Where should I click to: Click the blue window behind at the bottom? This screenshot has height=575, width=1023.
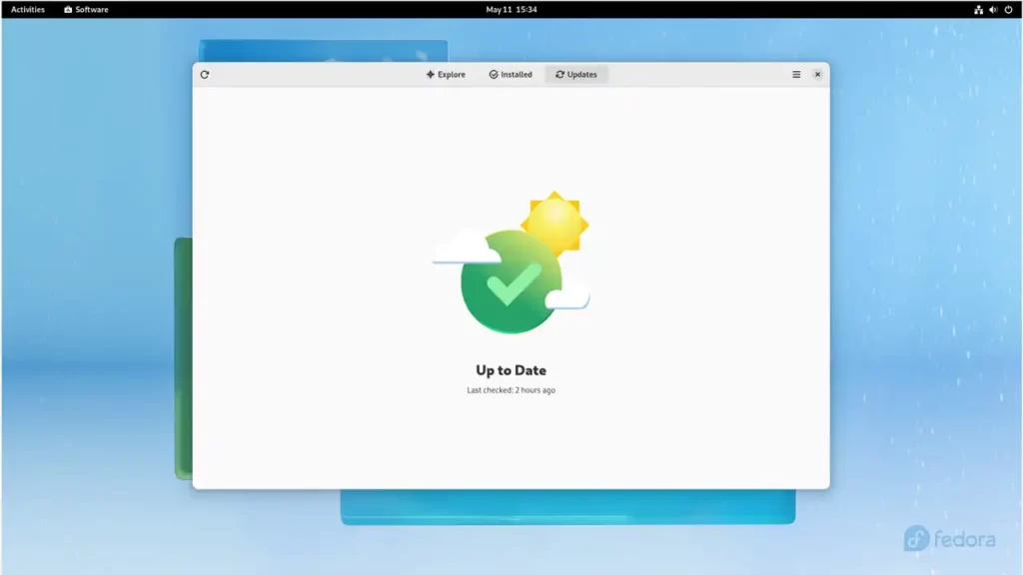coord(567,507)
